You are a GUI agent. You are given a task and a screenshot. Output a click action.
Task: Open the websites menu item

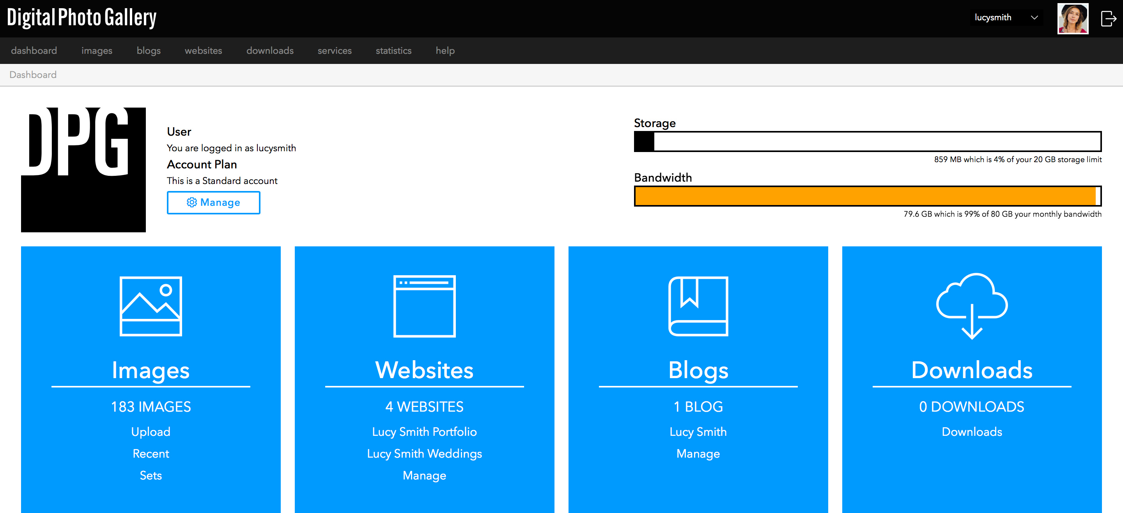click(x=204, y=51)
